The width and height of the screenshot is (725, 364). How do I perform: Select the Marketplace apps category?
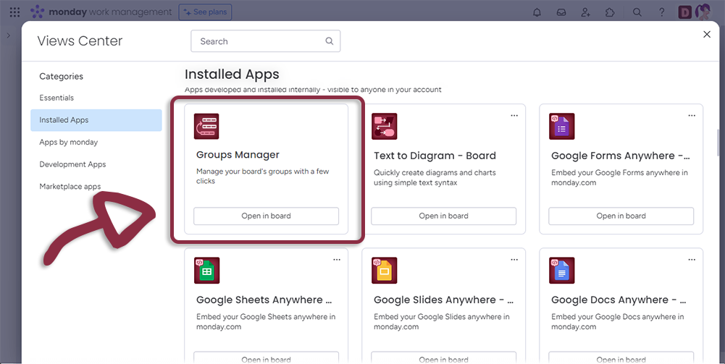tap(70, 187)
